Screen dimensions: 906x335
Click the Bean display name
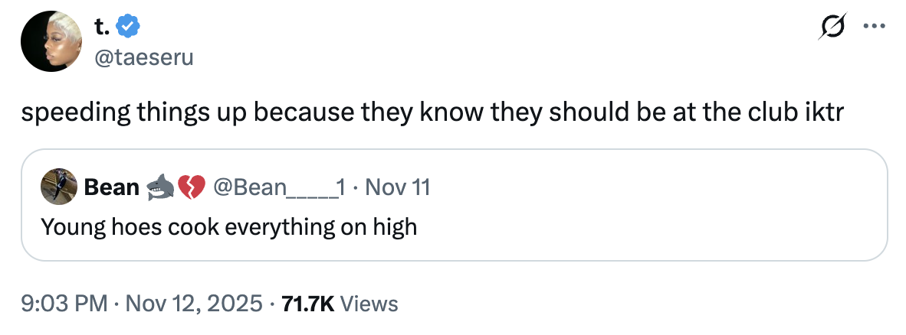110,187
